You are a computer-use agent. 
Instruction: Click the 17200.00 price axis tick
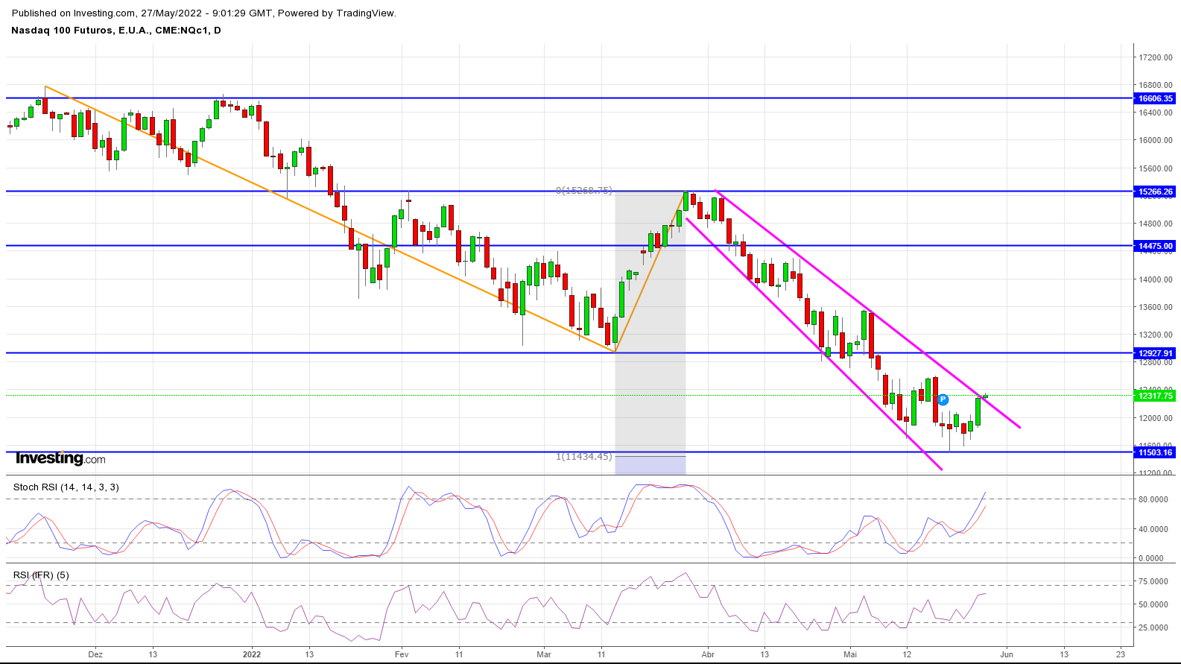pos(1156,57)
